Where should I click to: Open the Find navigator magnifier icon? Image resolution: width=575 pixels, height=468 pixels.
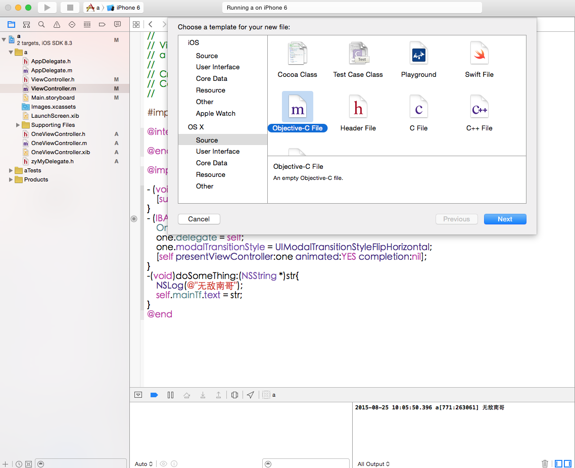pos(41,25)
